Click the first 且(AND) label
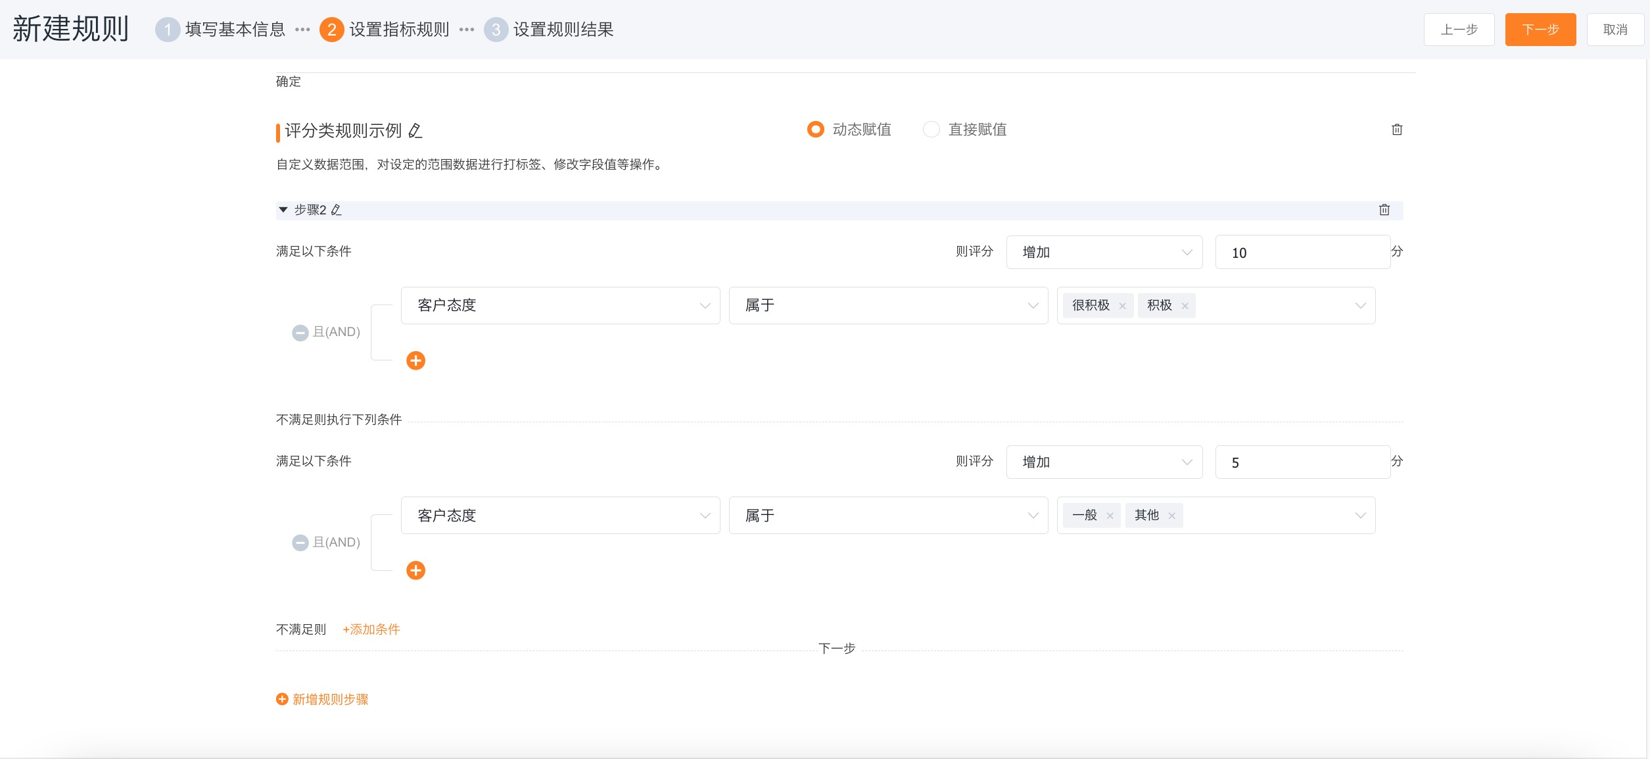Viewport: 1650px width, 759px height. pyautogui.click(x=336, y=332)
